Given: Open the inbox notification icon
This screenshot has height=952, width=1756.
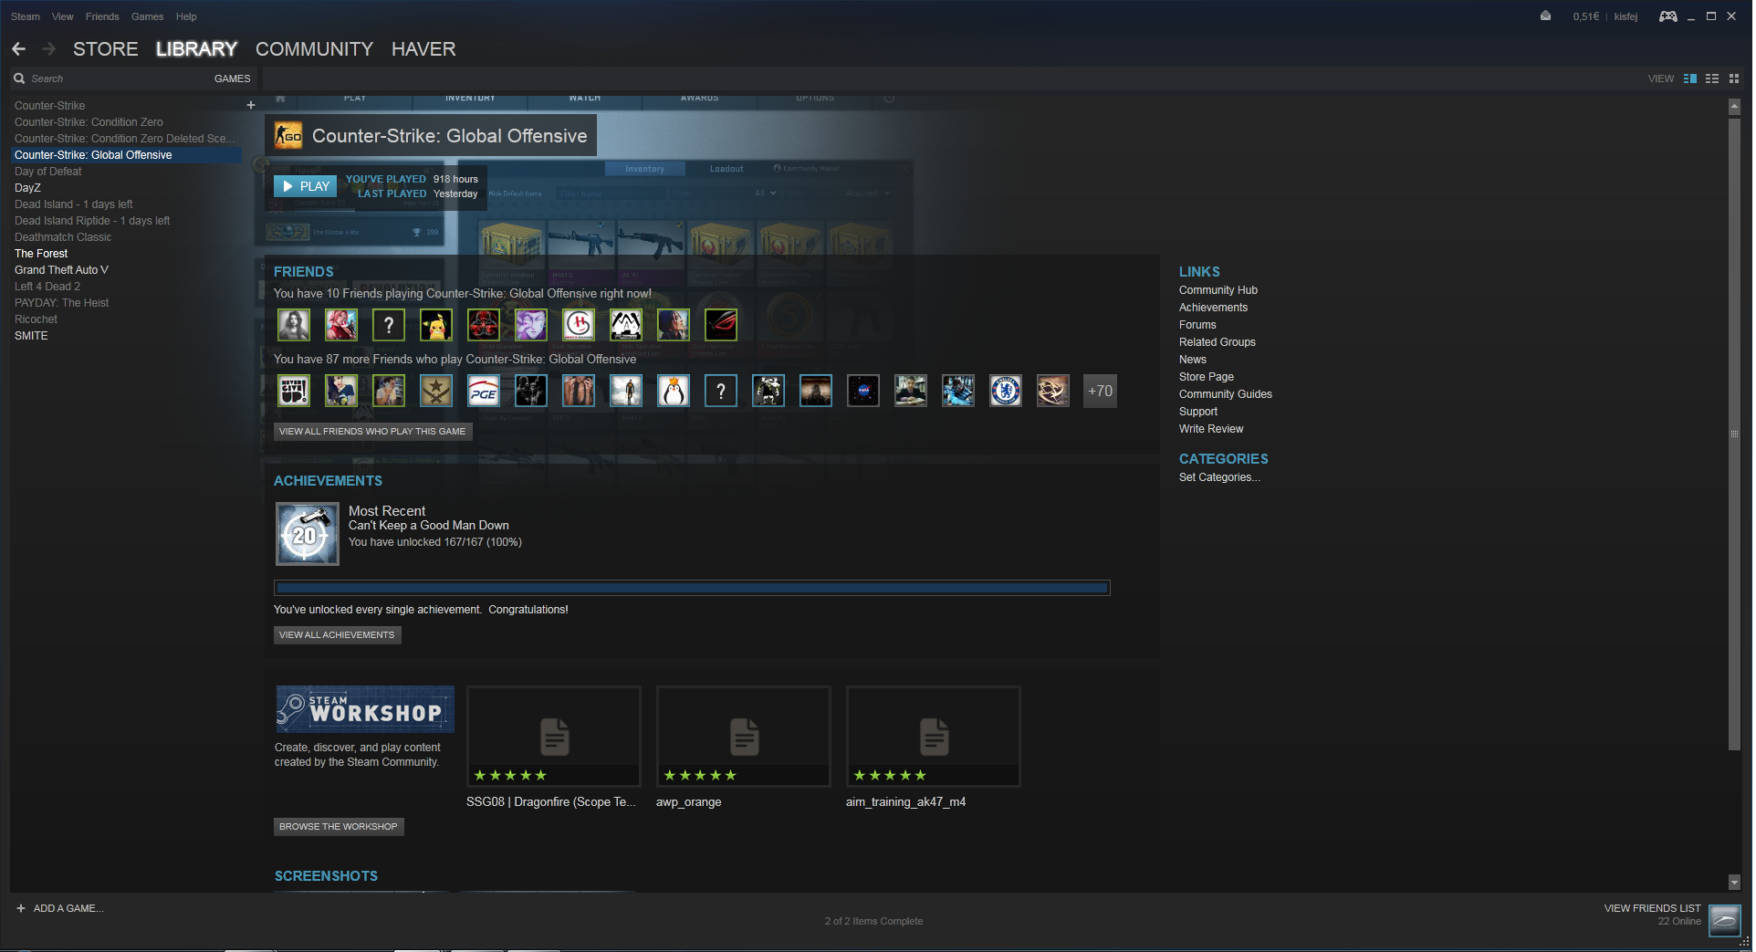Looking at the screenshot, I should [1545, 16].
